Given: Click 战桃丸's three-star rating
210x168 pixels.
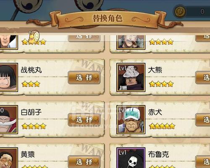Looking at the screenshot, I should [31, 84].
